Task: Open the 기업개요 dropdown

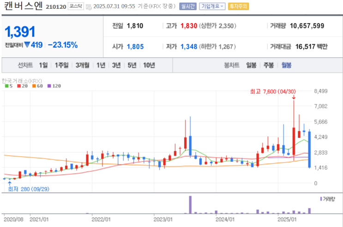Action: pos(212,6)
